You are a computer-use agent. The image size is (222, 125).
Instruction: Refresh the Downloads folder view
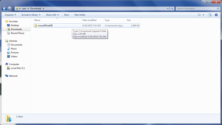coord(172,9)
